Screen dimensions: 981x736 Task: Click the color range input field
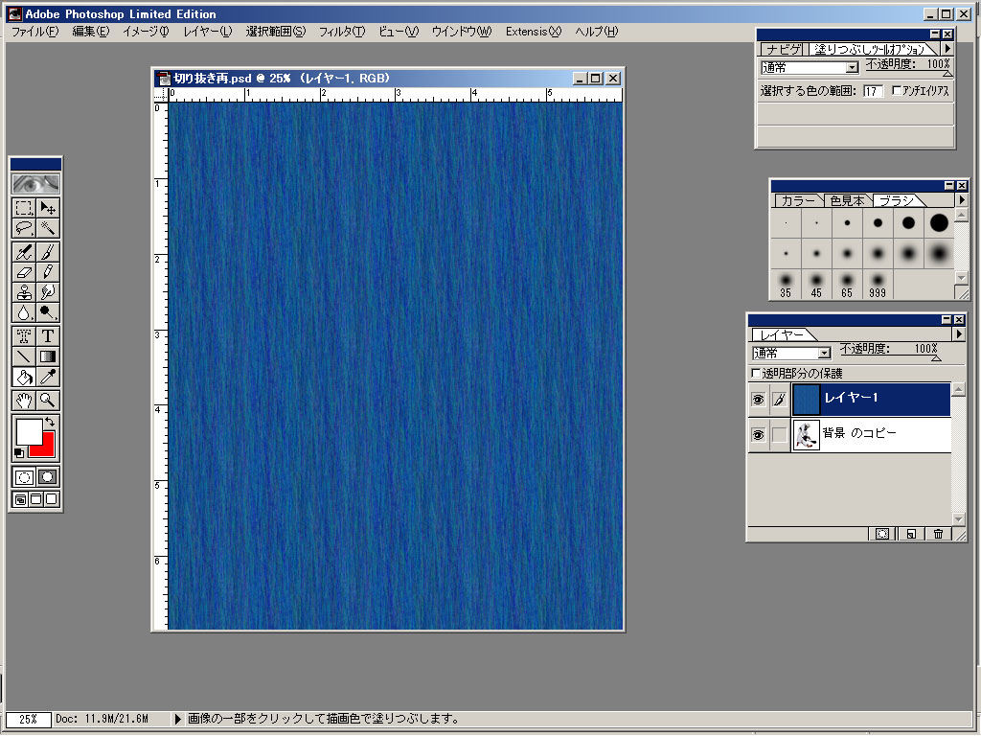click(x=872, y=91)
